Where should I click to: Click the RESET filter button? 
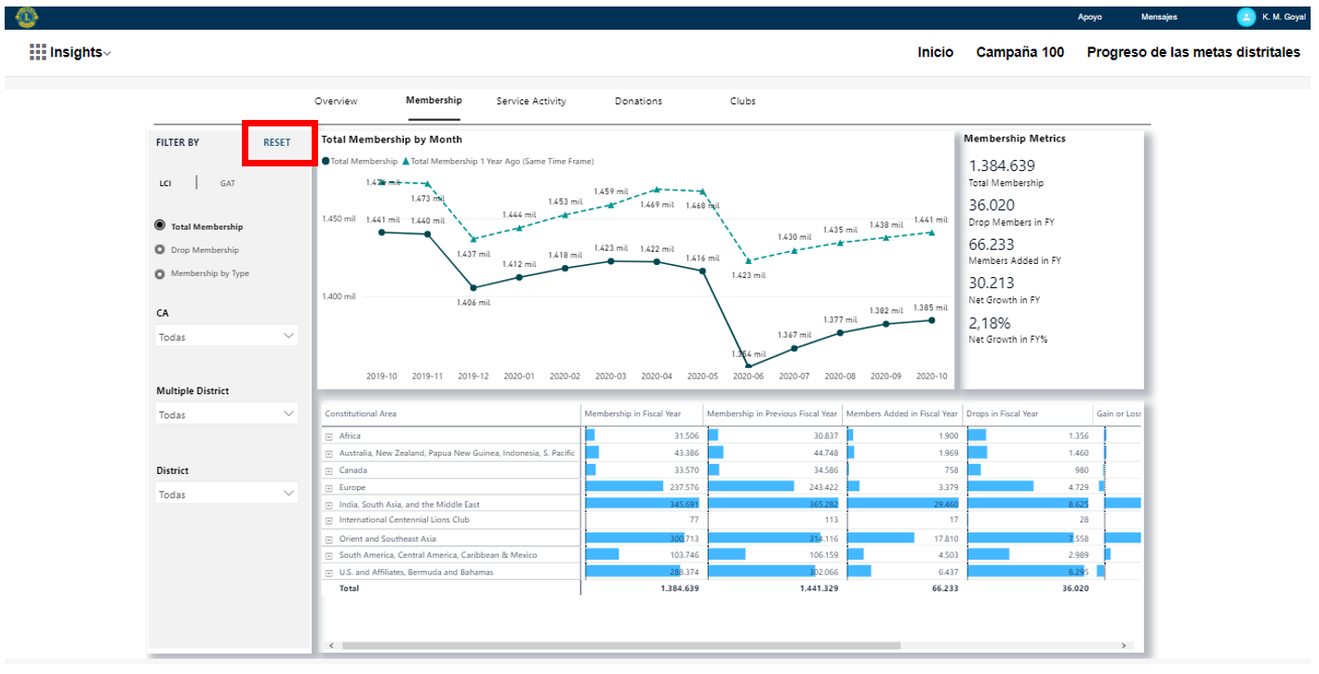[x=276, y=143]
